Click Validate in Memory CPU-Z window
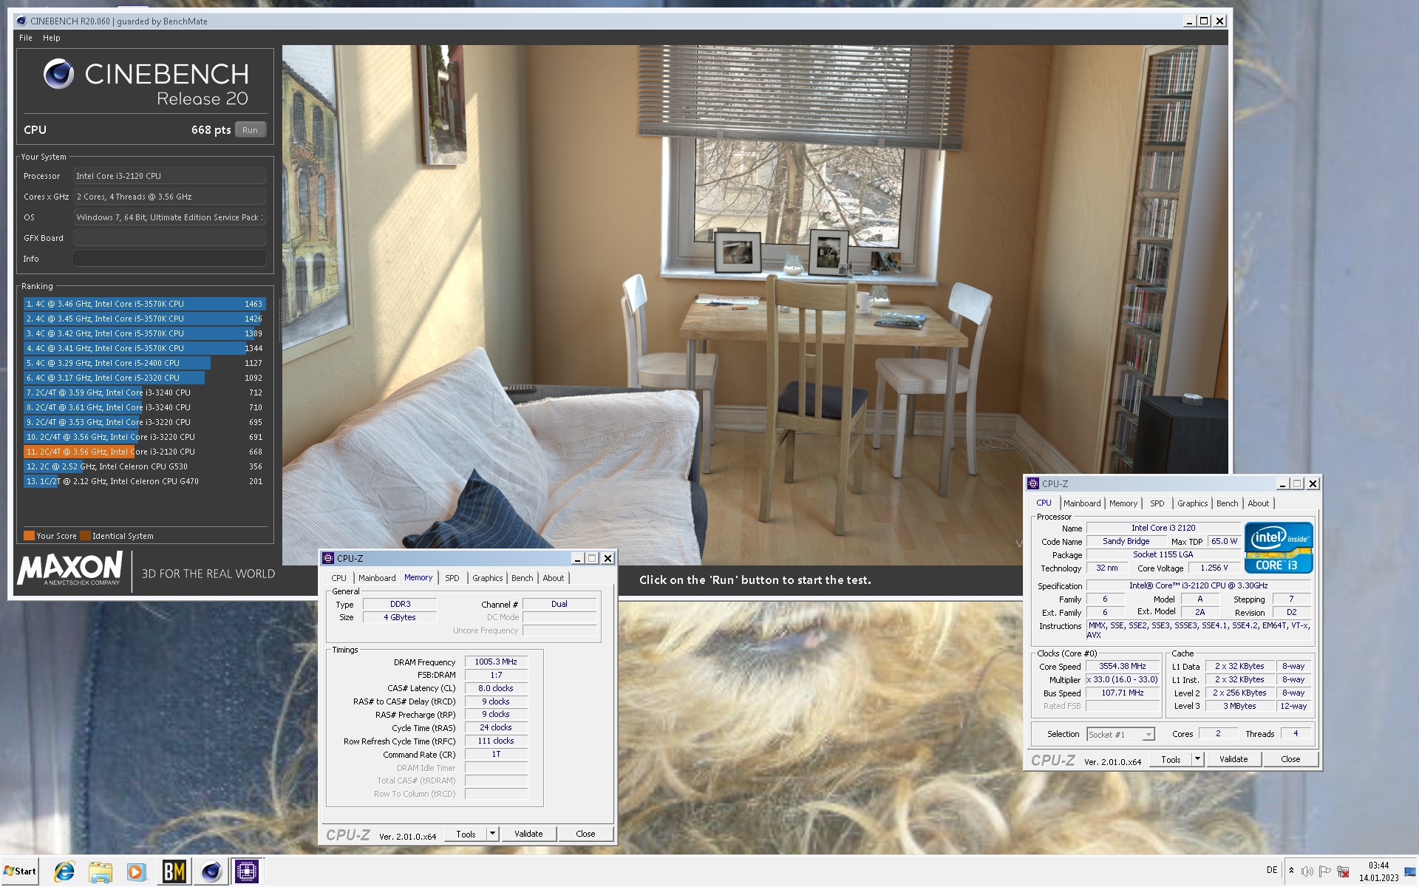Viewport: 1419px width, 887px height. (528, 834)
